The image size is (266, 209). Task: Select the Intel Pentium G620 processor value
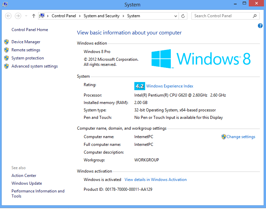pyautogui.click(x=180, y=95)
